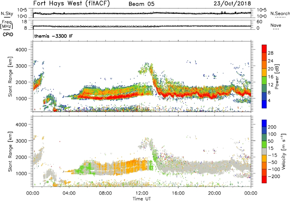Click the 'Nave' legend label
Image resolution: width=290 pixels, height=201 pixels.
(x=276, y=25)
